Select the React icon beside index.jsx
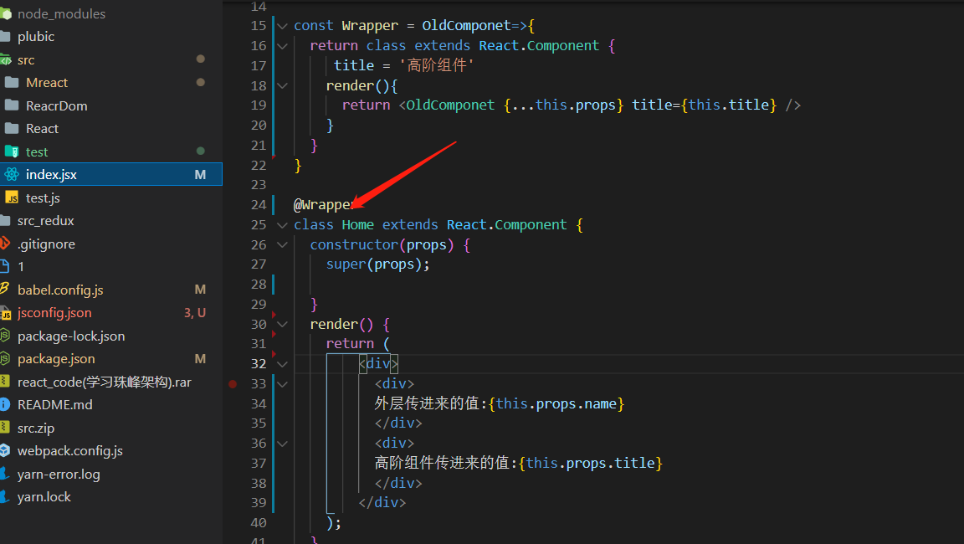This screenshot has width=964, height=544. click(x=13, y=174)
